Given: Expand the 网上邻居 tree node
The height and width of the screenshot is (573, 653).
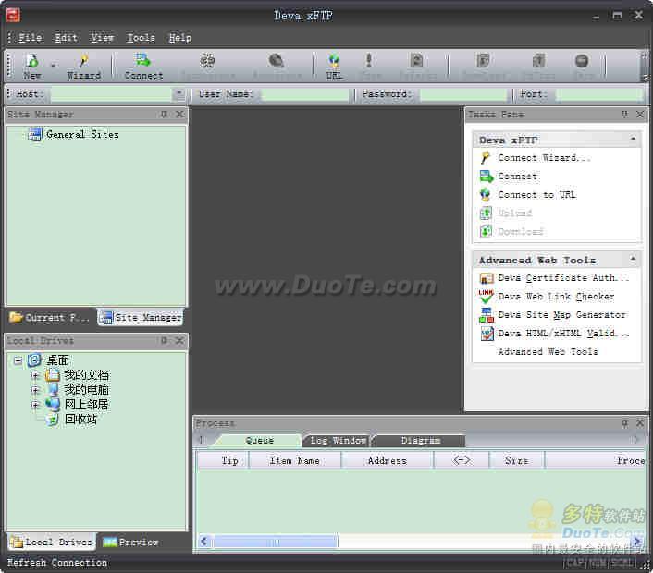Looking at the screenshot, I should (x=36, y=405).
